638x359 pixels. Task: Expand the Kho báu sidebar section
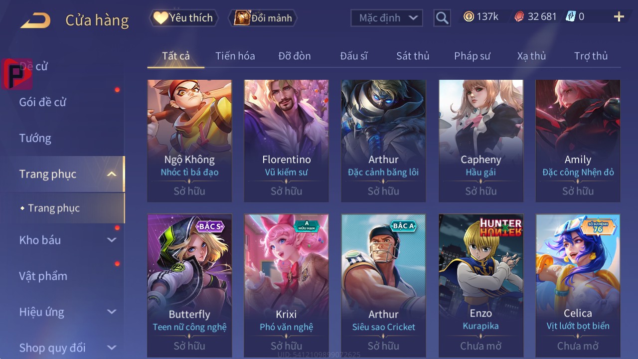point(112,240)
